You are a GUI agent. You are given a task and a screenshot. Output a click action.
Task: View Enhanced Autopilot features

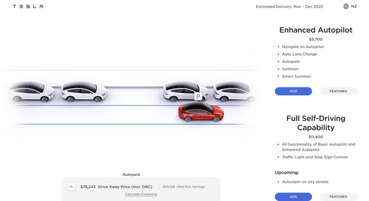[x=338, y=91]
